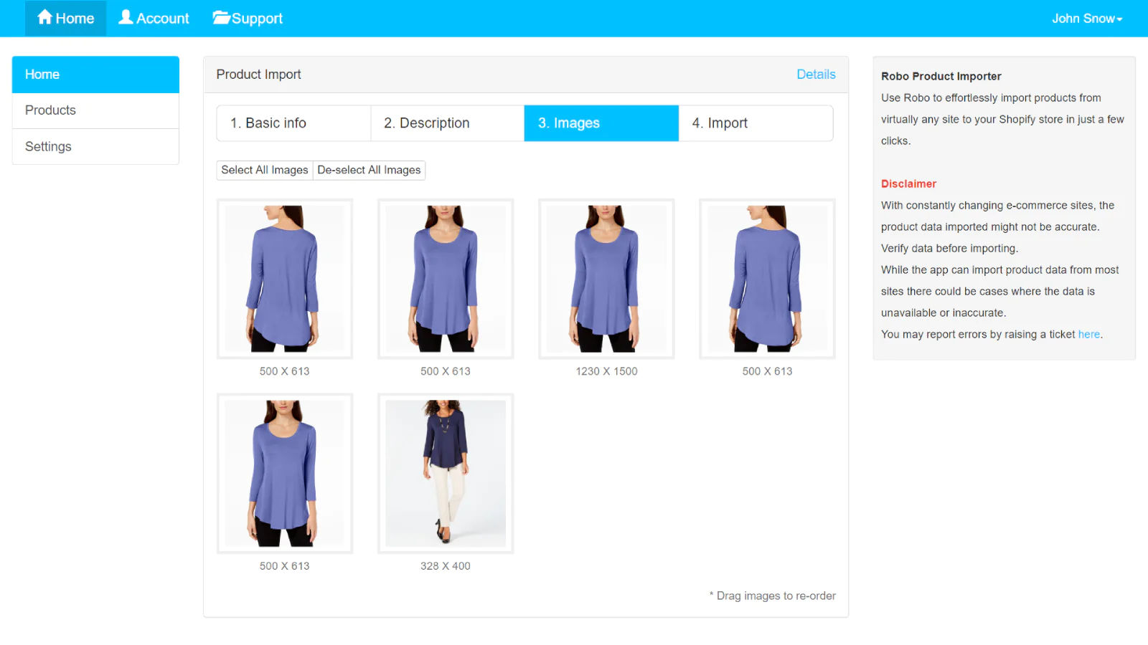
Task: Click the red Disclaimer heading
Action: (x=908, y=184)
